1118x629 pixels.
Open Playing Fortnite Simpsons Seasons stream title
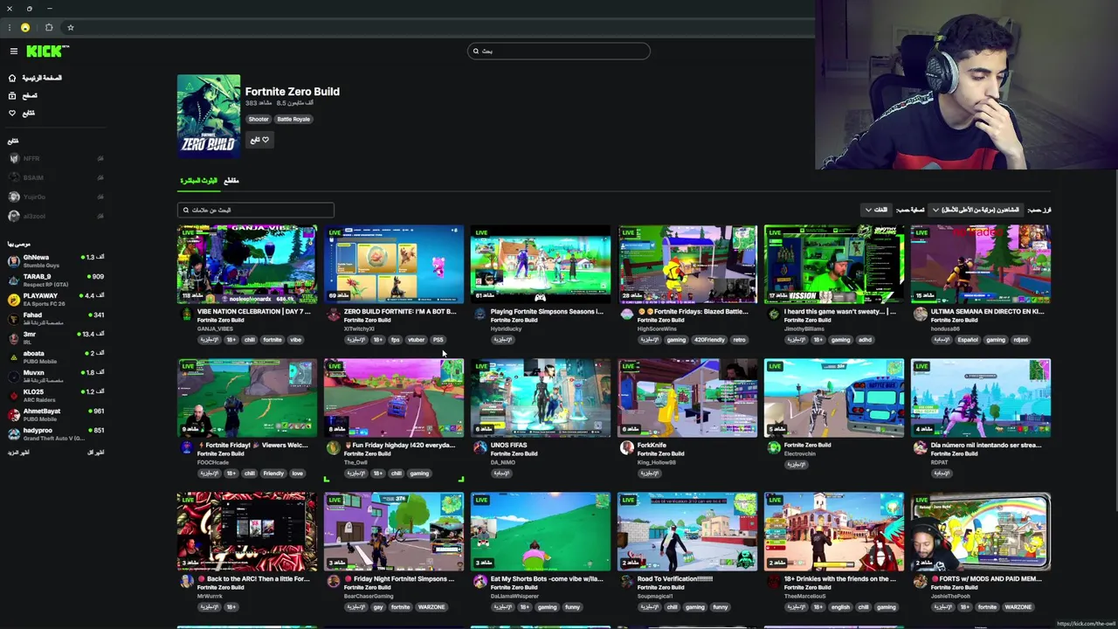(x=547, y=311)
